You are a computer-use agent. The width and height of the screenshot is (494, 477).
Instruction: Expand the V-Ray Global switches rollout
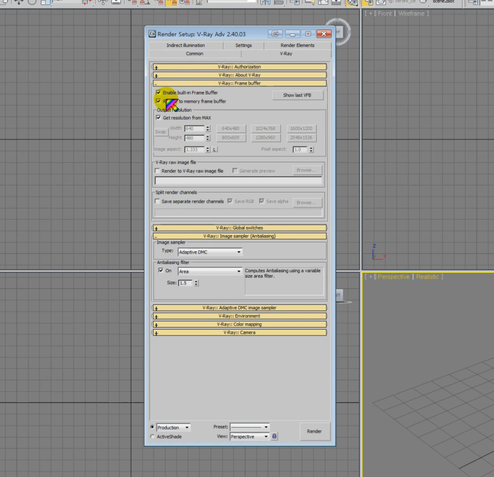point(238,228)
